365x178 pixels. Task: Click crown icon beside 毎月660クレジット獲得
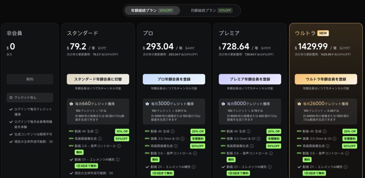[x=72, y=104]
